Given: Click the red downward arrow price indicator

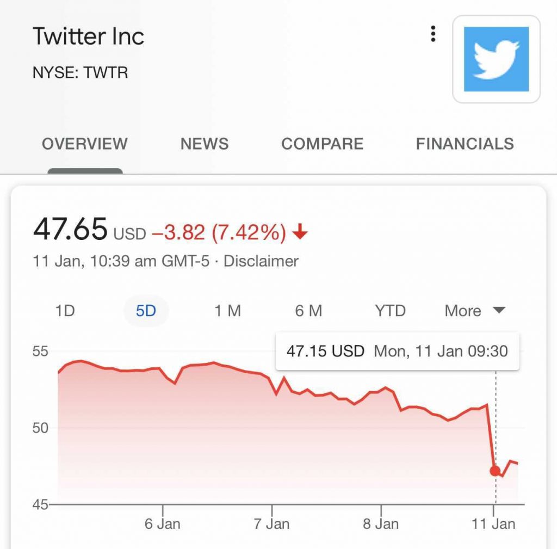Looking at the screenshot, I should click(299, 232).
